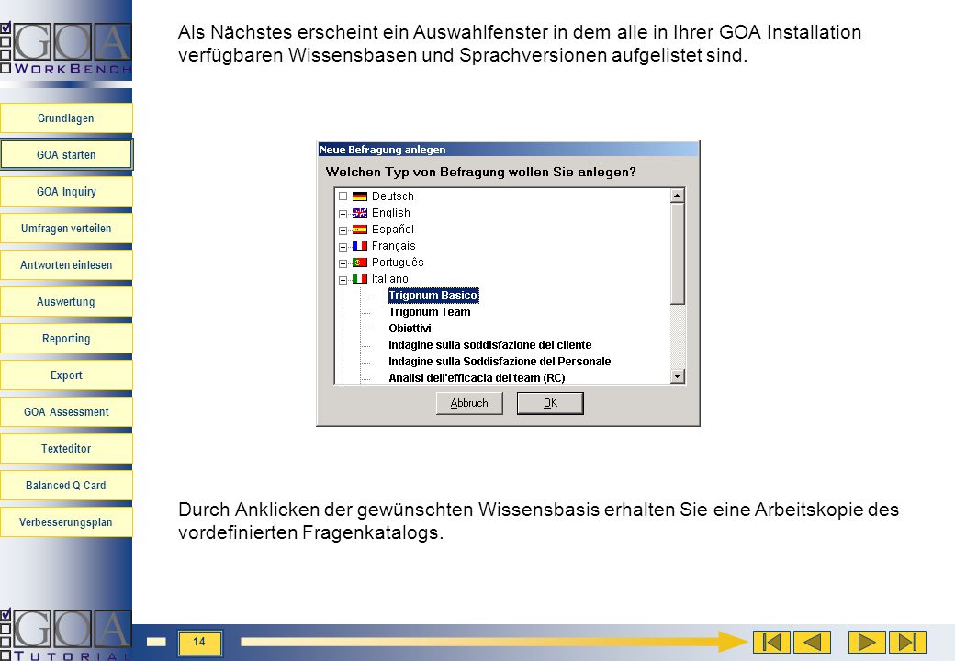Open the Balanced Q-Card section
Screen dimensions: 955x661
tap(66, 485)
